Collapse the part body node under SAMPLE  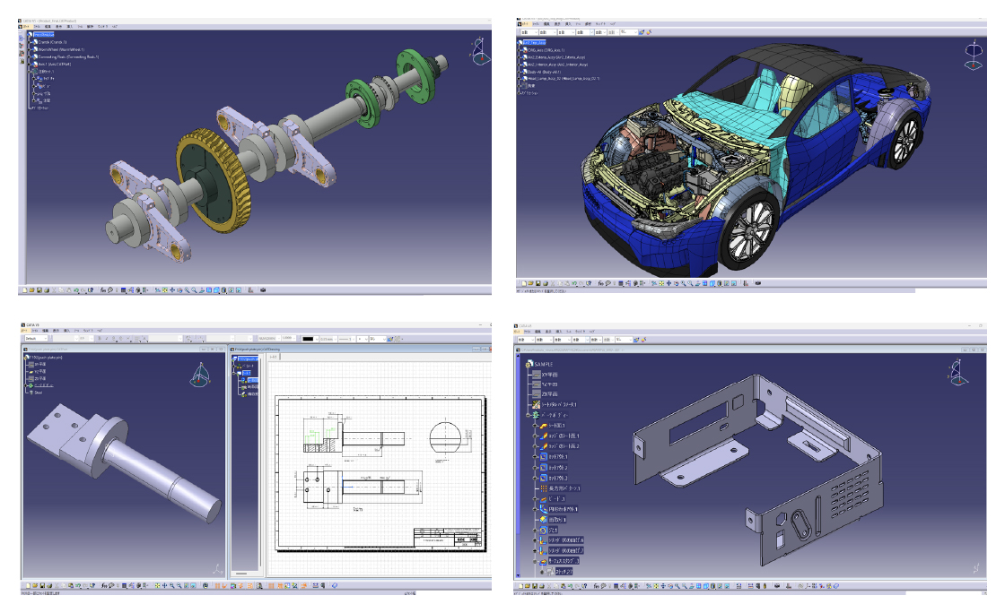coord(529,415)
